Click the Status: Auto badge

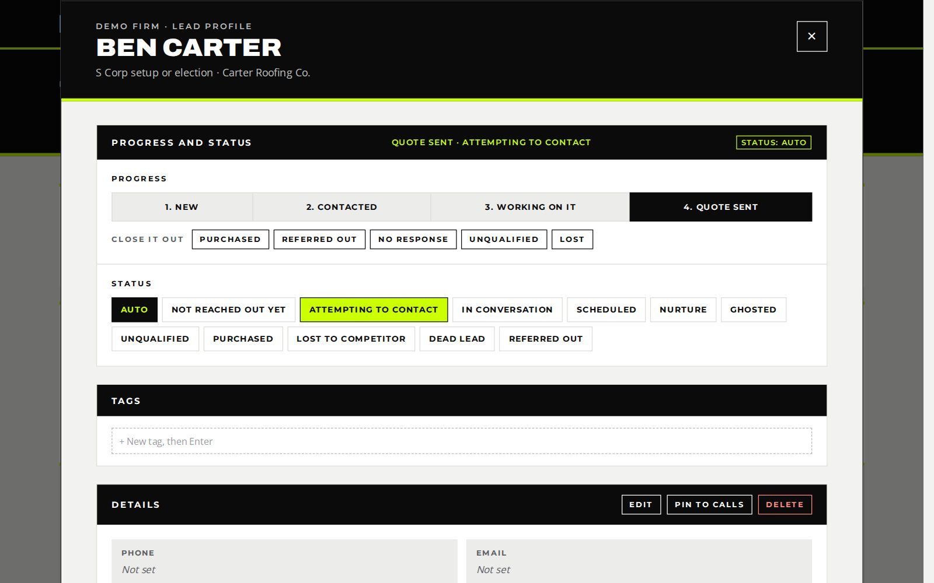[773, 142]
